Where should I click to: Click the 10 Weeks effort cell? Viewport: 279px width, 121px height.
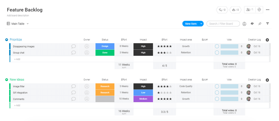[x=124, y=99]
